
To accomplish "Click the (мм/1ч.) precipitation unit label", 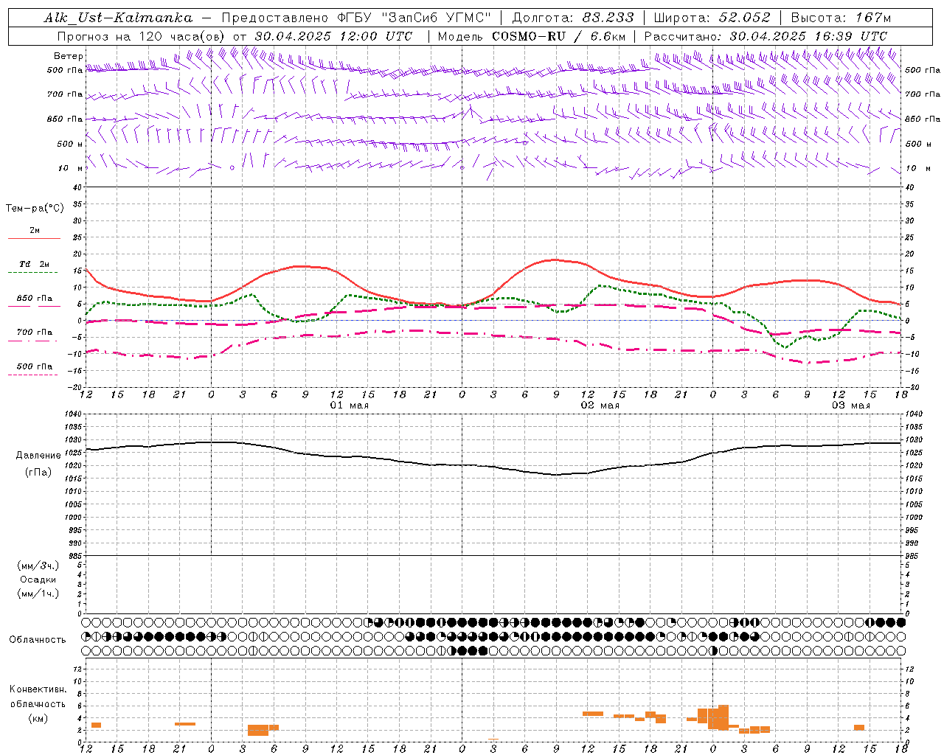I will coord(38,594).
